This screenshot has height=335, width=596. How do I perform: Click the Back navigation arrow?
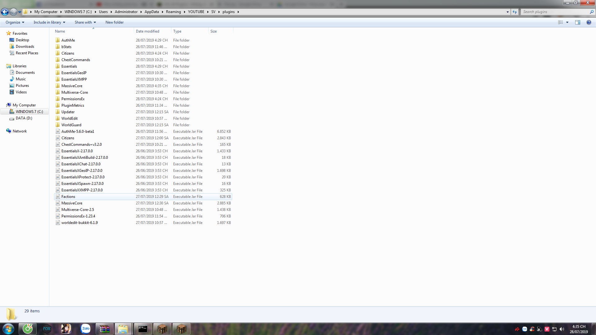[x=5, y=12]
